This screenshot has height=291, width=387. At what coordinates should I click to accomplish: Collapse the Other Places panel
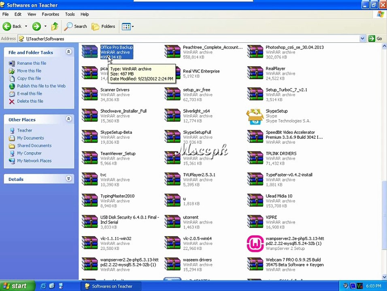pos(68,119)
